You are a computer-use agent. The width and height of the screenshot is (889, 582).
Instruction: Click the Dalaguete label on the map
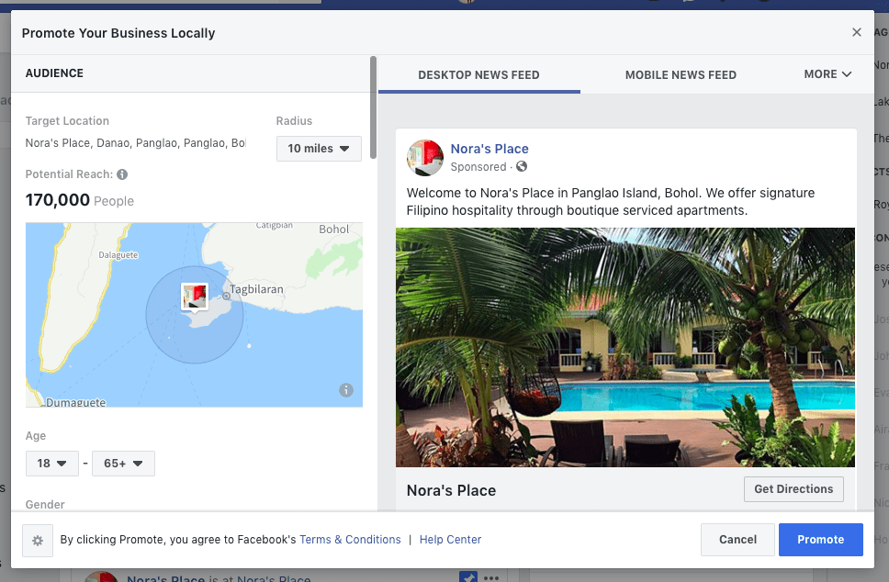(118, 255)
